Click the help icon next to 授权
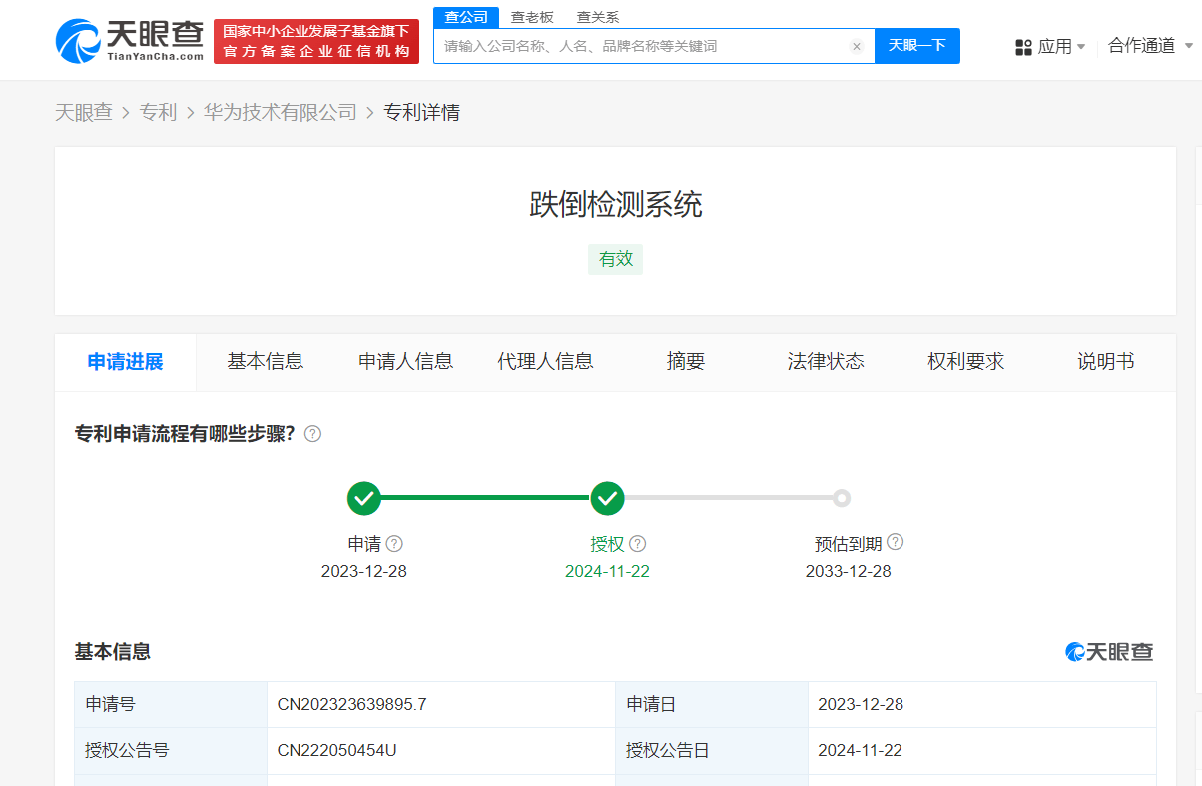Screen dimensions: 1202x786 638,544
